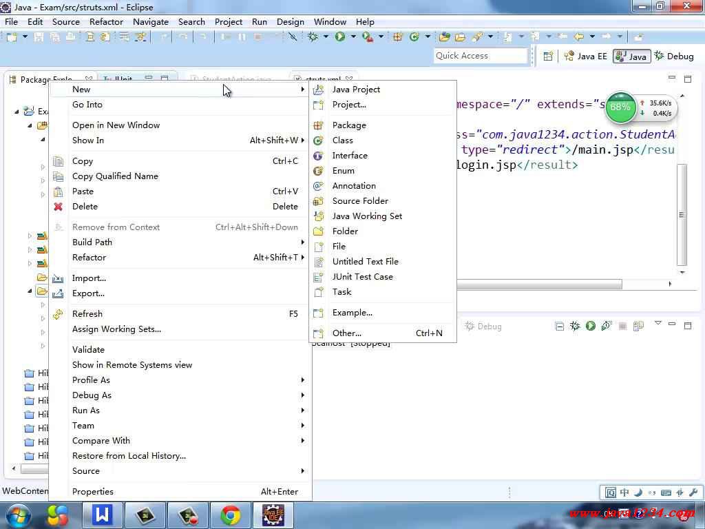Start the server in profile mode
The width and height of the screenshot is (705, 529).
pyautogui.click(x=607, y=326)
